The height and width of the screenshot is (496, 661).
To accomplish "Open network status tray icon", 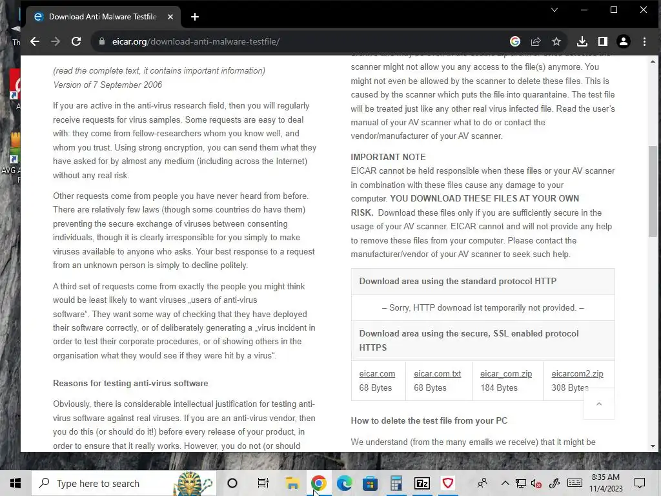I will coord(521,483).
